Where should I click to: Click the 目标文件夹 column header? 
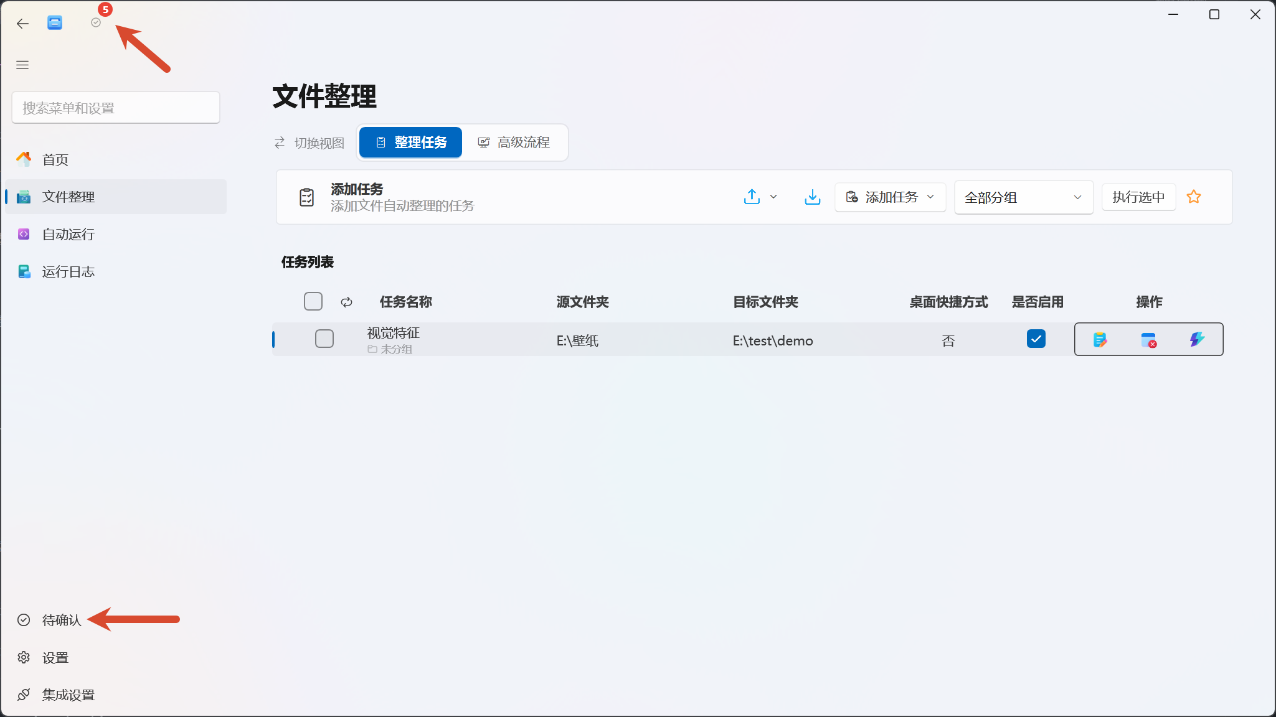coord(766,302)
